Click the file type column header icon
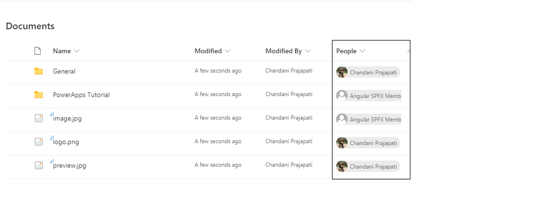This screenshot has height=209, width=544. (x=38, y=51)
